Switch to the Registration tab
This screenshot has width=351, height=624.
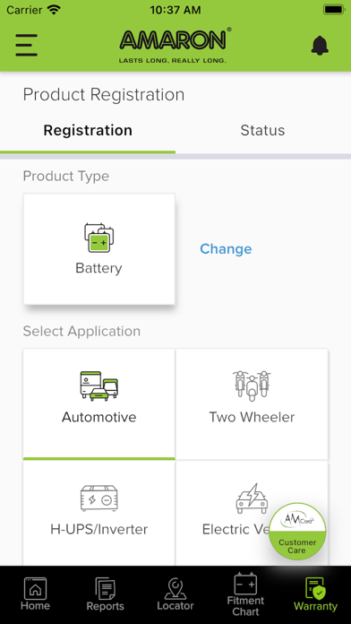[88, 131]
